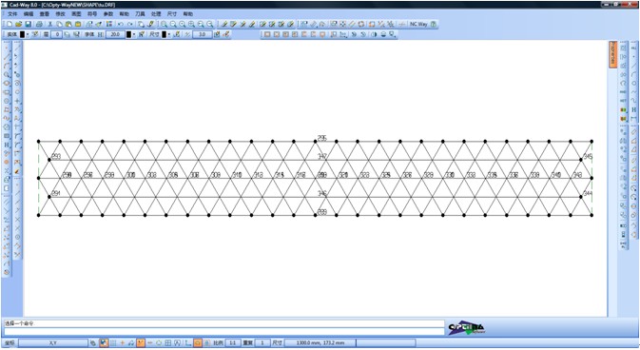Click the 1:1 scale button
This screenshot has height=350, width=640.
click(232, 342)
